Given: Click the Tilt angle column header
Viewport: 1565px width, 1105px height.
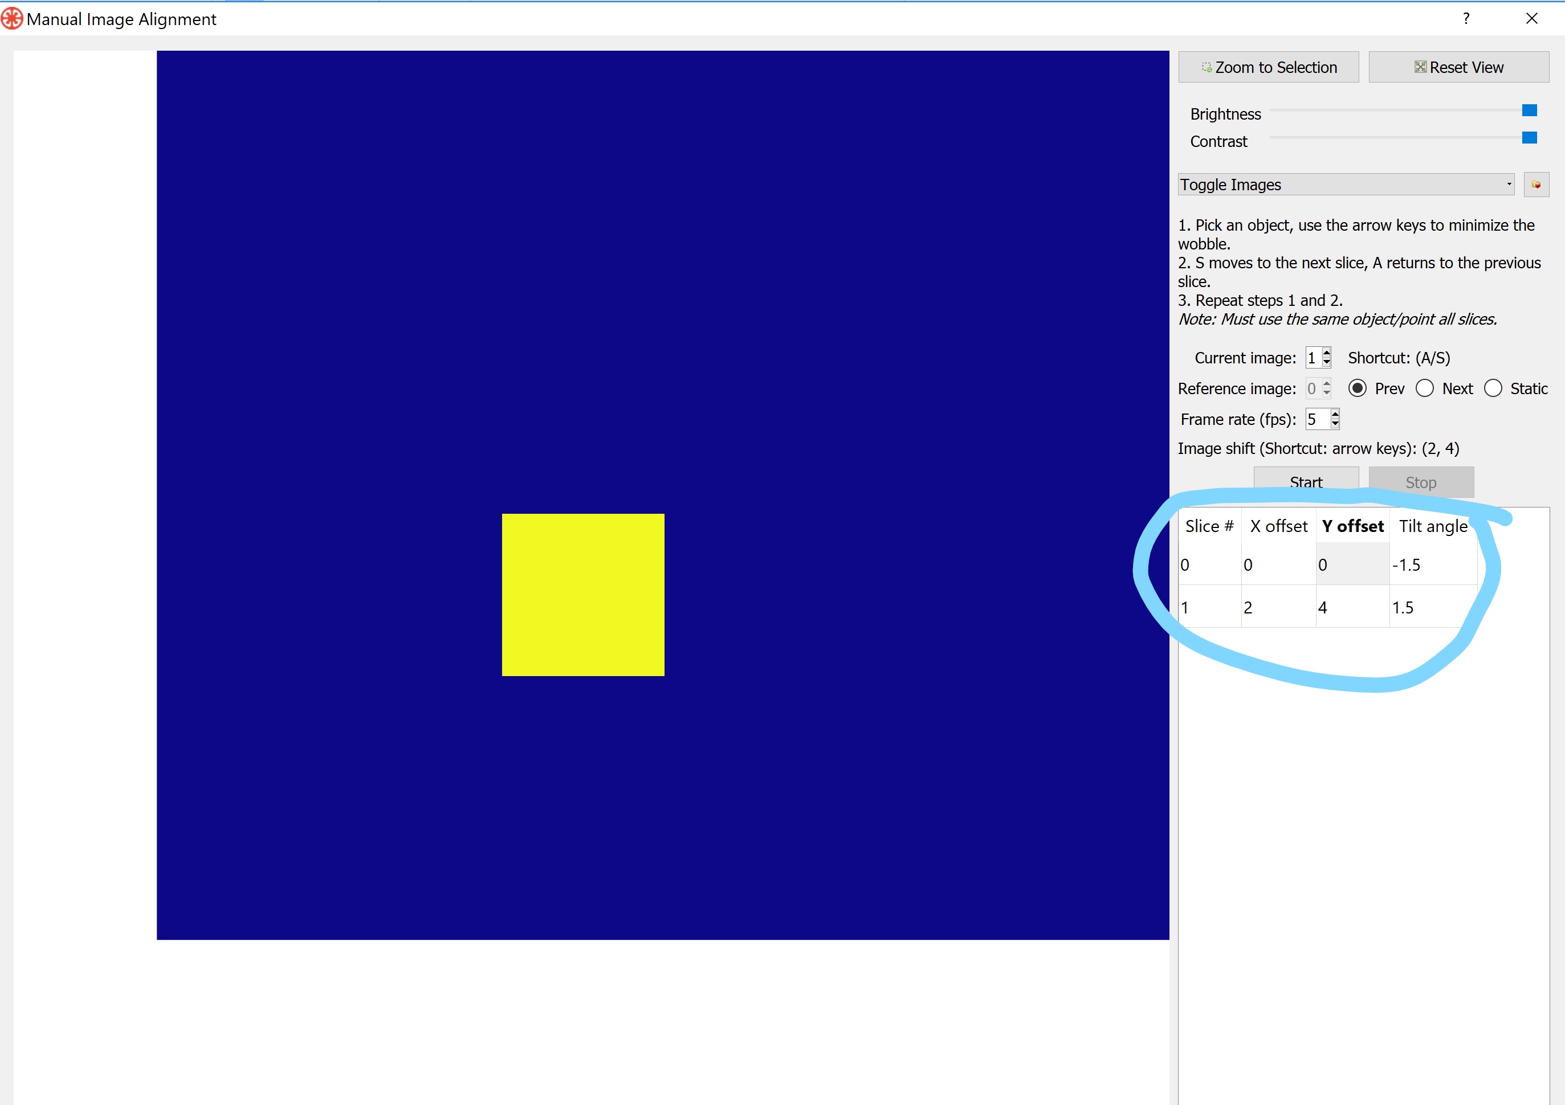Looking at the screenshot, I should pos(1433,525).
